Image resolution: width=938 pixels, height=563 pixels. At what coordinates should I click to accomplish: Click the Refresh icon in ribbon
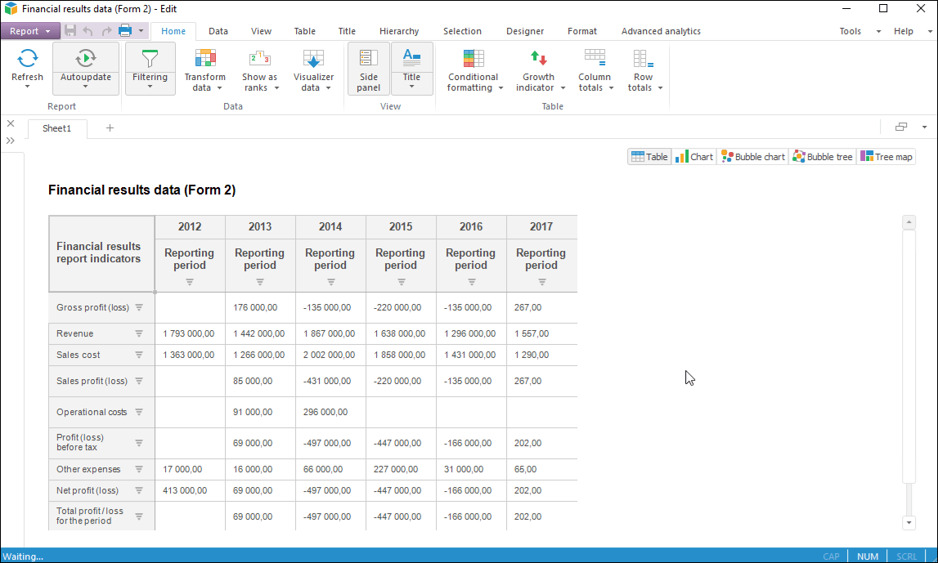pos(27,59)
